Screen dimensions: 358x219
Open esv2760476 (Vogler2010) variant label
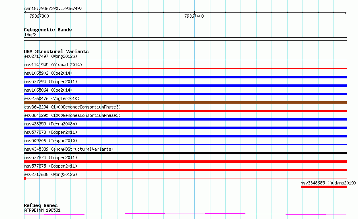(x=52, y=98)
